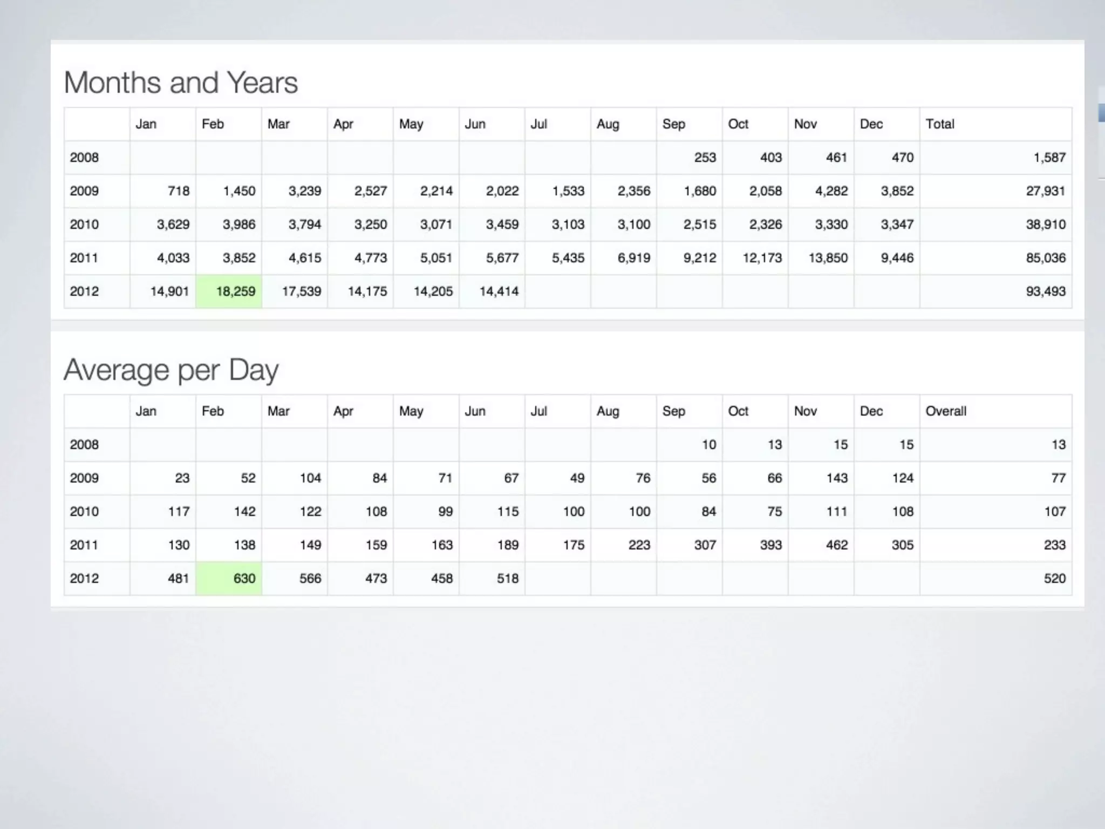Click the 520 overall average for 2012

click(x=1054, y=579)
